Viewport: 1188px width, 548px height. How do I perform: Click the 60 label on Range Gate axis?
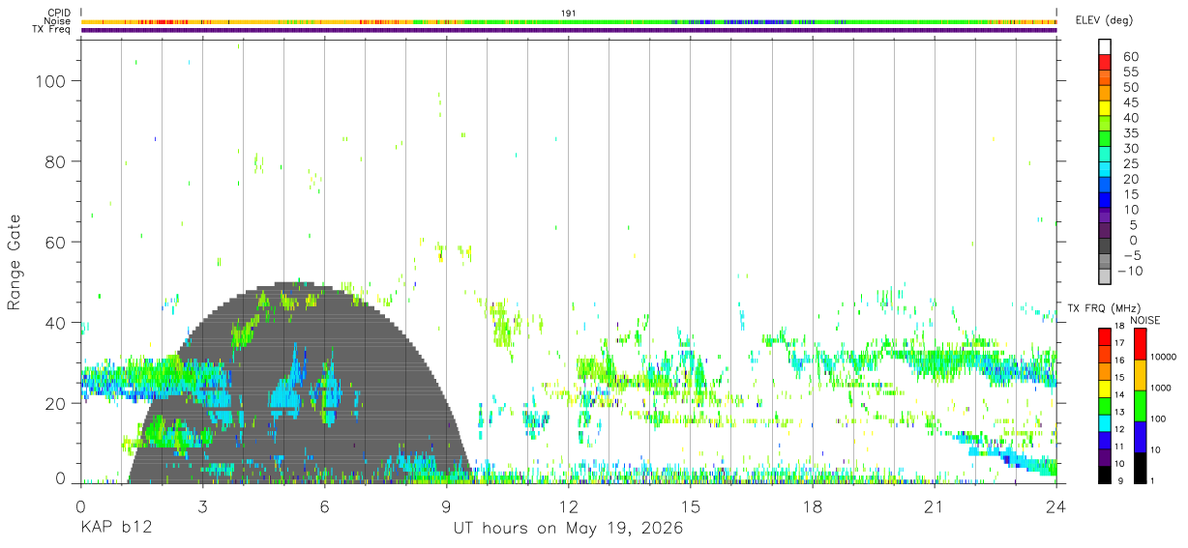pyautogui.click(x=57, y=242)
